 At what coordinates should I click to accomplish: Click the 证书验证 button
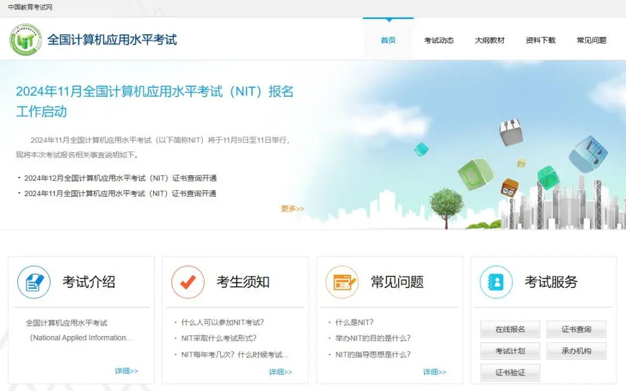click(x=509, y=372)
